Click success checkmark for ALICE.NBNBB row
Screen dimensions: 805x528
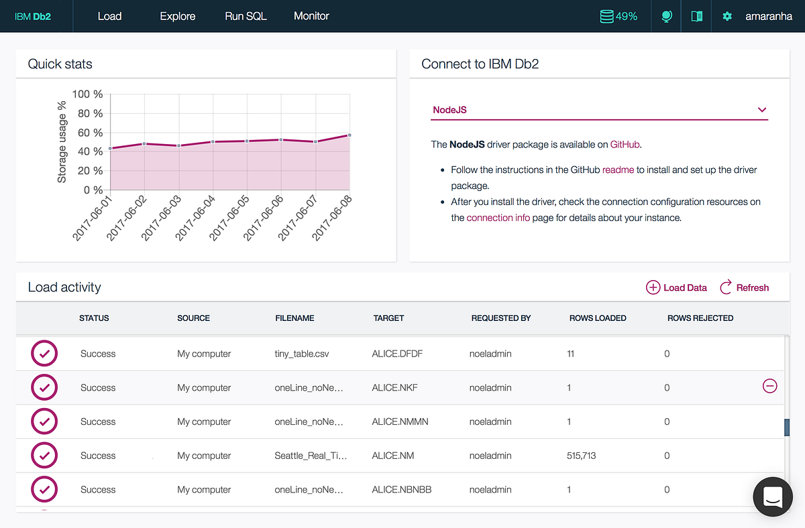pos(44,490)
